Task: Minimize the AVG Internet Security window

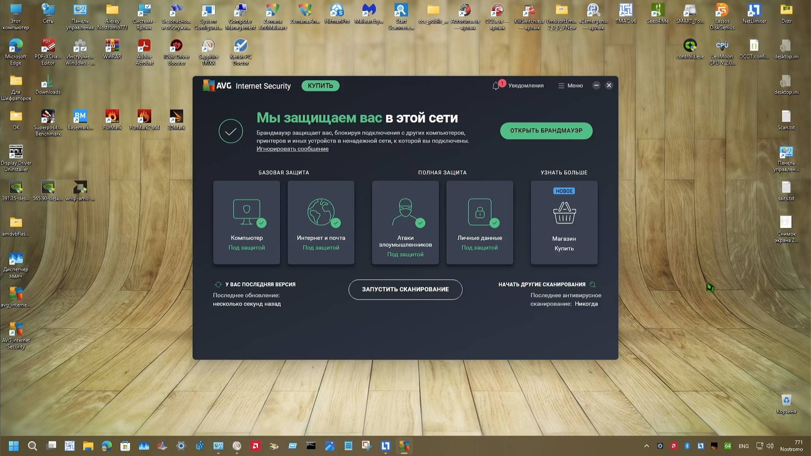Action: pyautogui.click(x=596, y=86)
